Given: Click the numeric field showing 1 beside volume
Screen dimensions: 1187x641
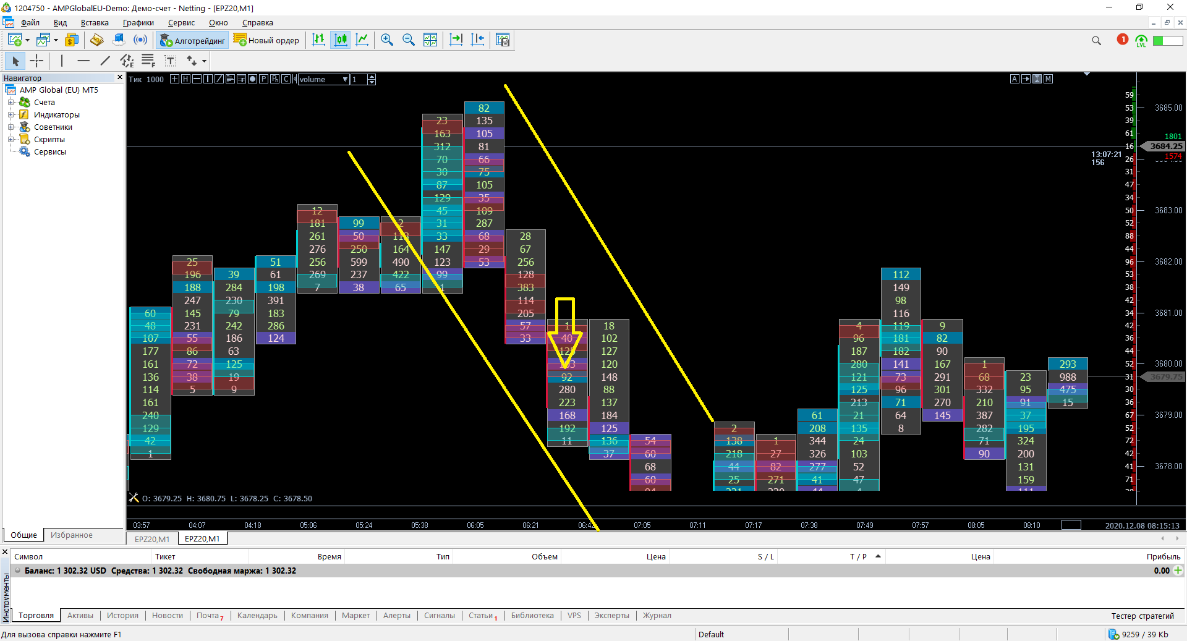Looking at the screenshot, I should [x=359, y=79].
